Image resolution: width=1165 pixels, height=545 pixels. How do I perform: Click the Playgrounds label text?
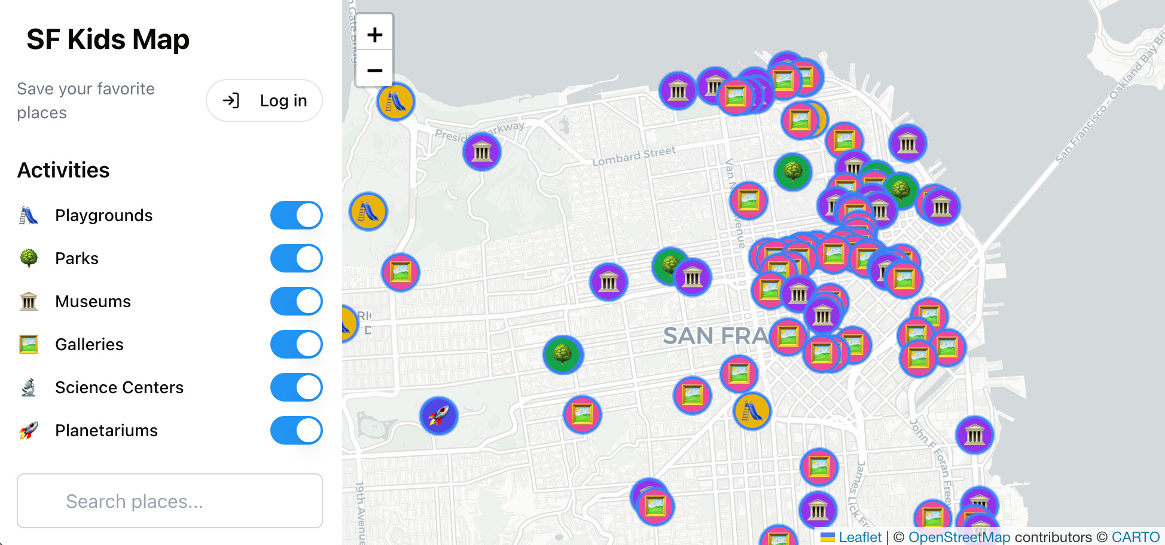(x=103, y=215)
